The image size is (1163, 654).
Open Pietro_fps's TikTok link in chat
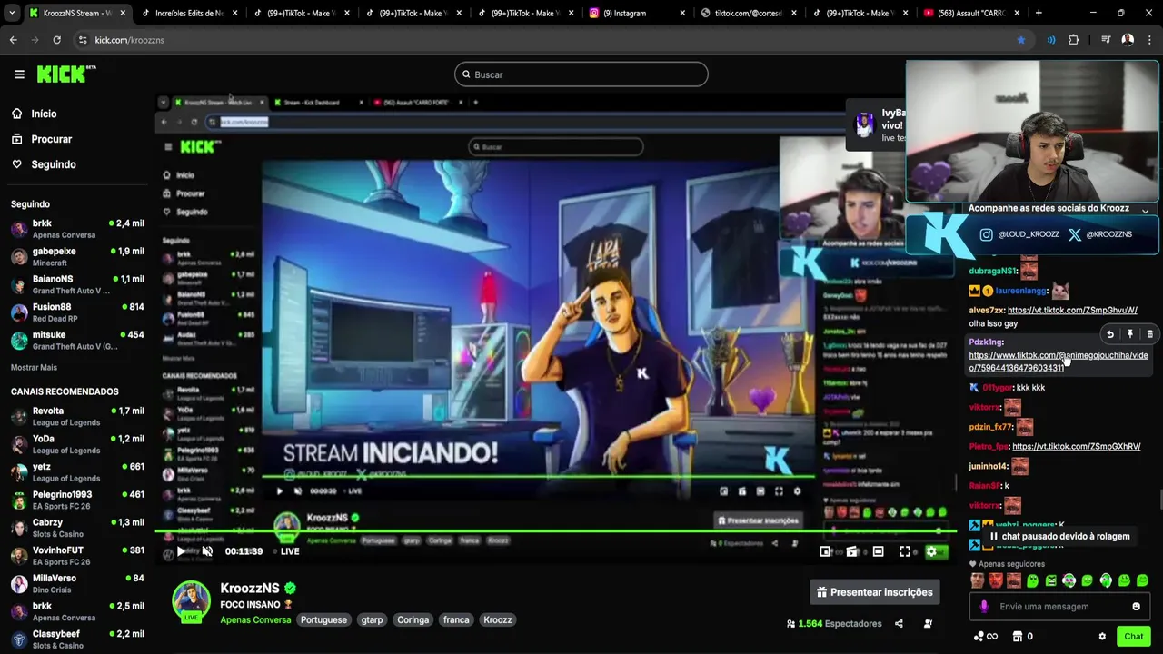coord(1076,447)
